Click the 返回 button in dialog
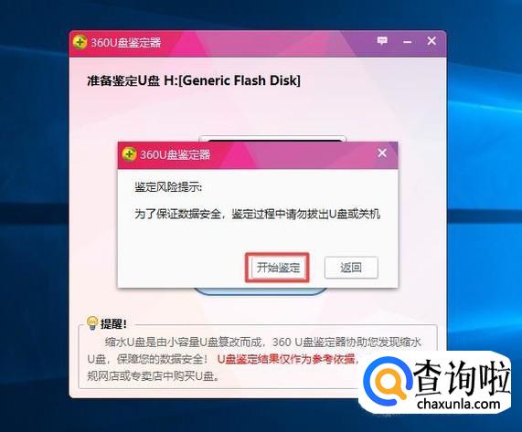The height and width of the screenshot is (432, 522). click(x=351, y=268)
